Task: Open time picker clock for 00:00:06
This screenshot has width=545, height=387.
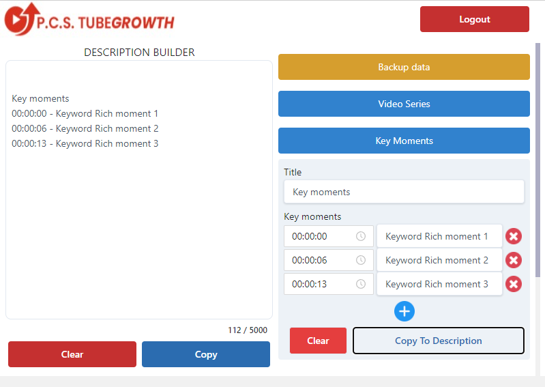Action: pos(361,260)
